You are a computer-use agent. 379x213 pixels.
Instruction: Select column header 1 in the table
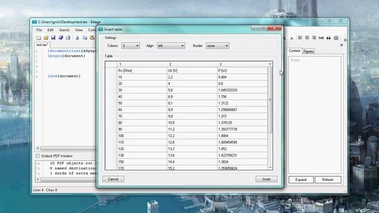(x=142, y=64)
